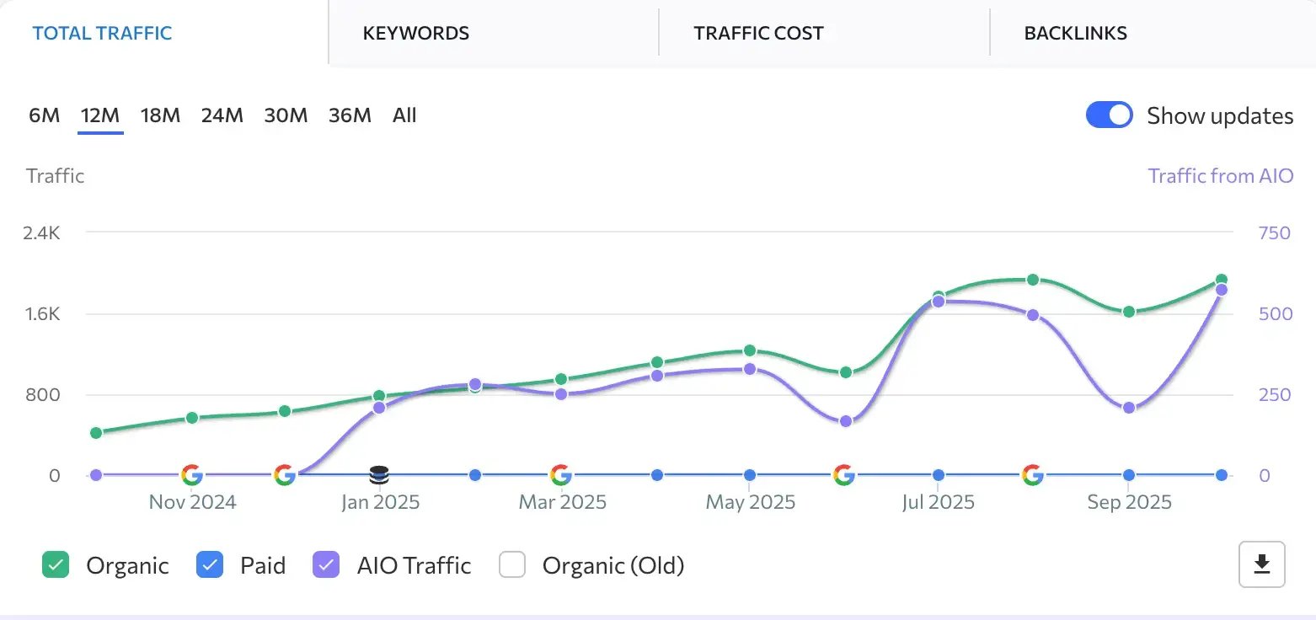Image resolution: width=1316 pixels, height=620 pixels.
Task: Click the purple AIO point at Sep 2025
Action: (1129, 409)
